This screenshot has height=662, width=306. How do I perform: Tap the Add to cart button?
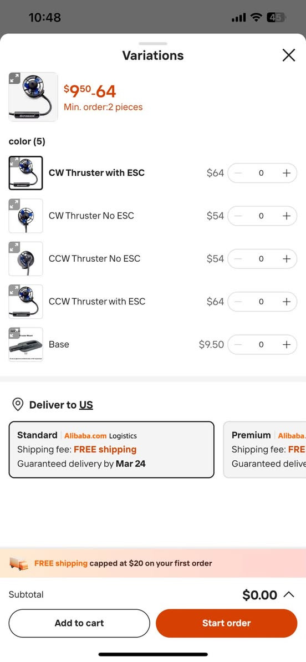(x=79, y=623)
